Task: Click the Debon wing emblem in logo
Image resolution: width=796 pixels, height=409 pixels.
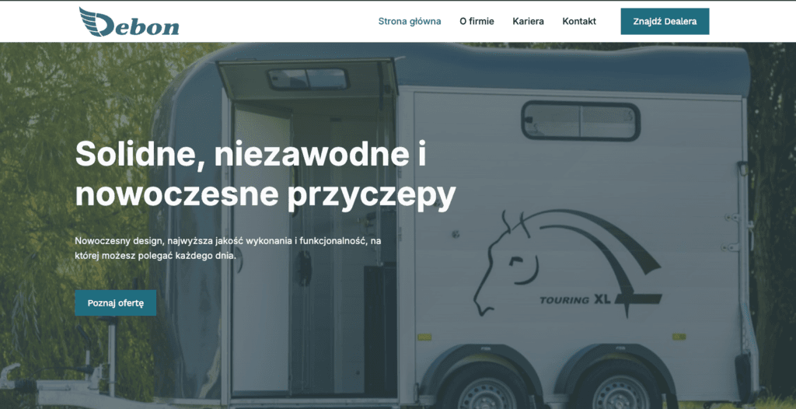Action: [x=93, y=20]
